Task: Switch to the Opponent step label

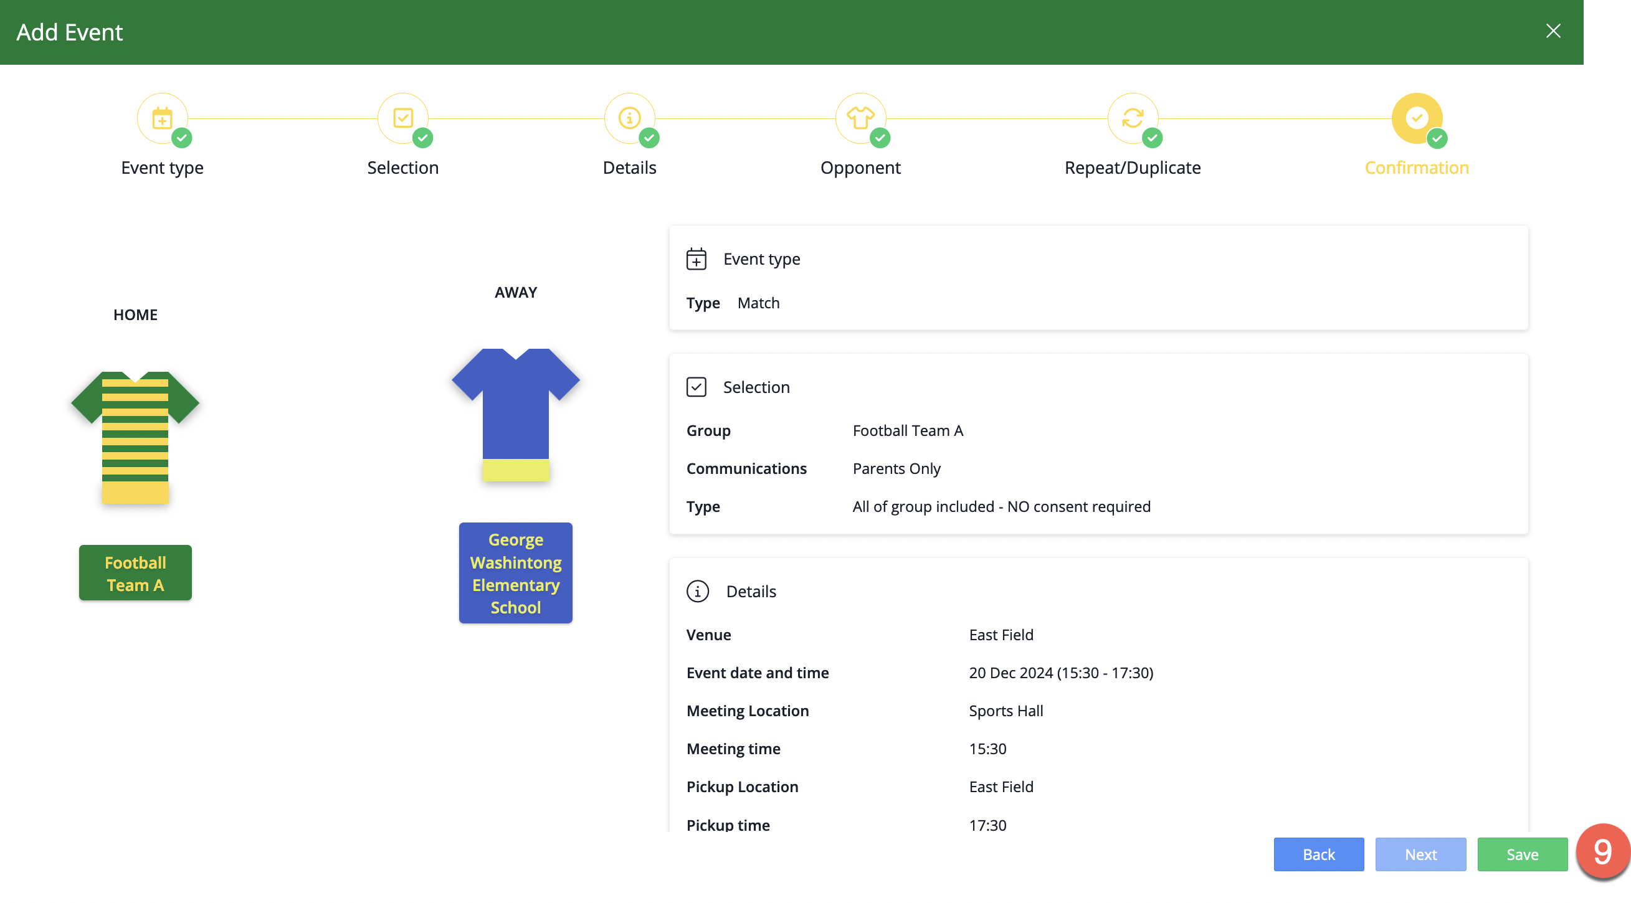Action: coord(860,168)
